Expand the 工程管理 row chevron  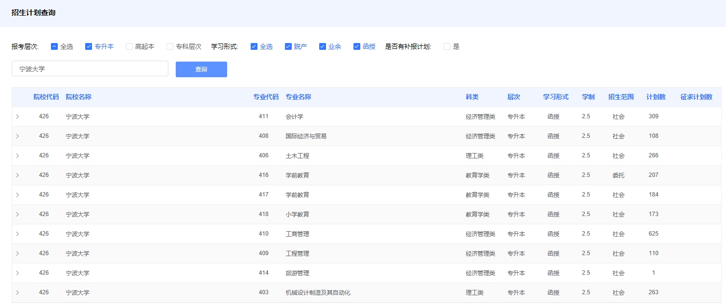[x=17, y=253]
